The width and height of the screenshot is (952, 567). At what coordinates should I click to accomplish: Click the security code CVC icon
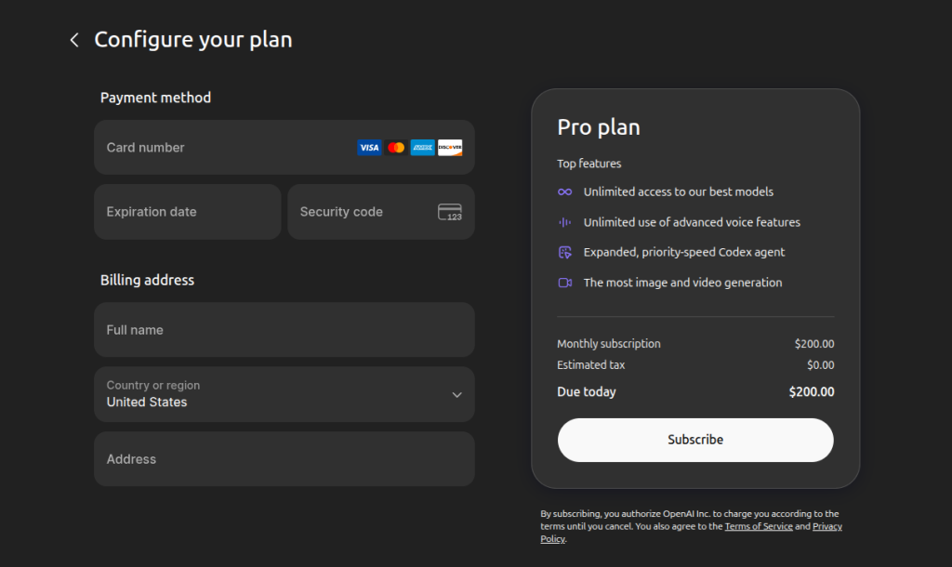pos(450,212)
